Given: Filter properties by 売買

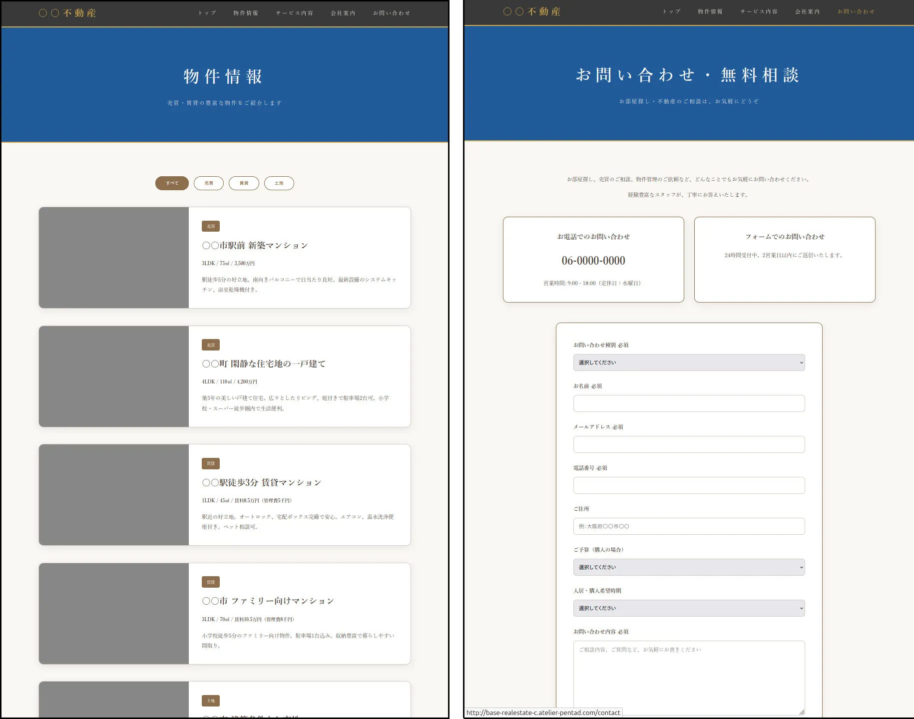Looking at the screenshot, I should [209, 183].
